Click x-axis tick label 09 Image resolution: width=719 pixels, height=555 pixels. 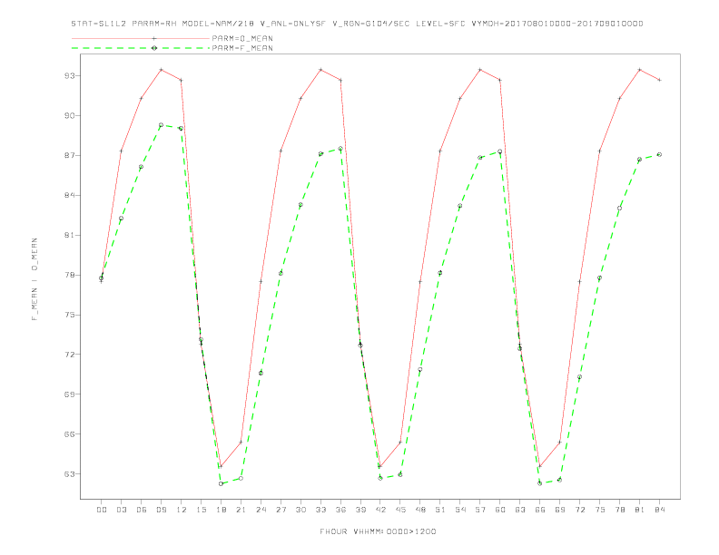(x=162, y=510)
